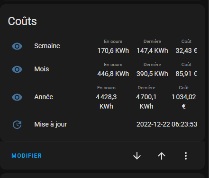Click the update timestamp 2022-12-22 06:23:53

(167, 124)
